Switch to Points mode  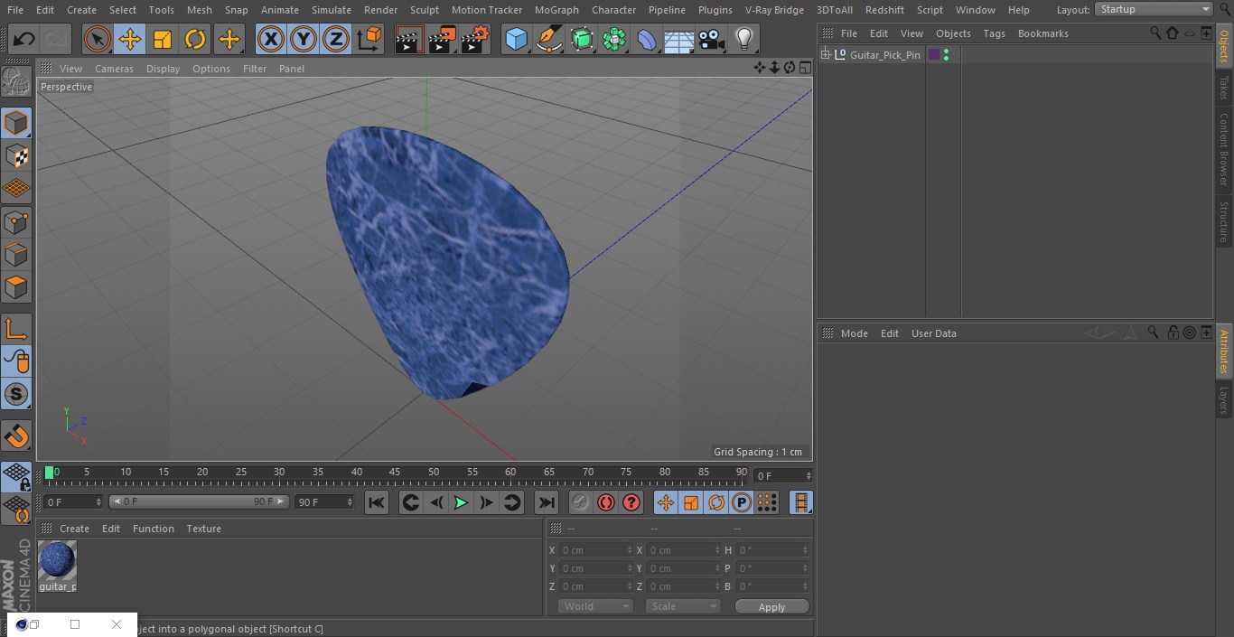click(16, 221)
